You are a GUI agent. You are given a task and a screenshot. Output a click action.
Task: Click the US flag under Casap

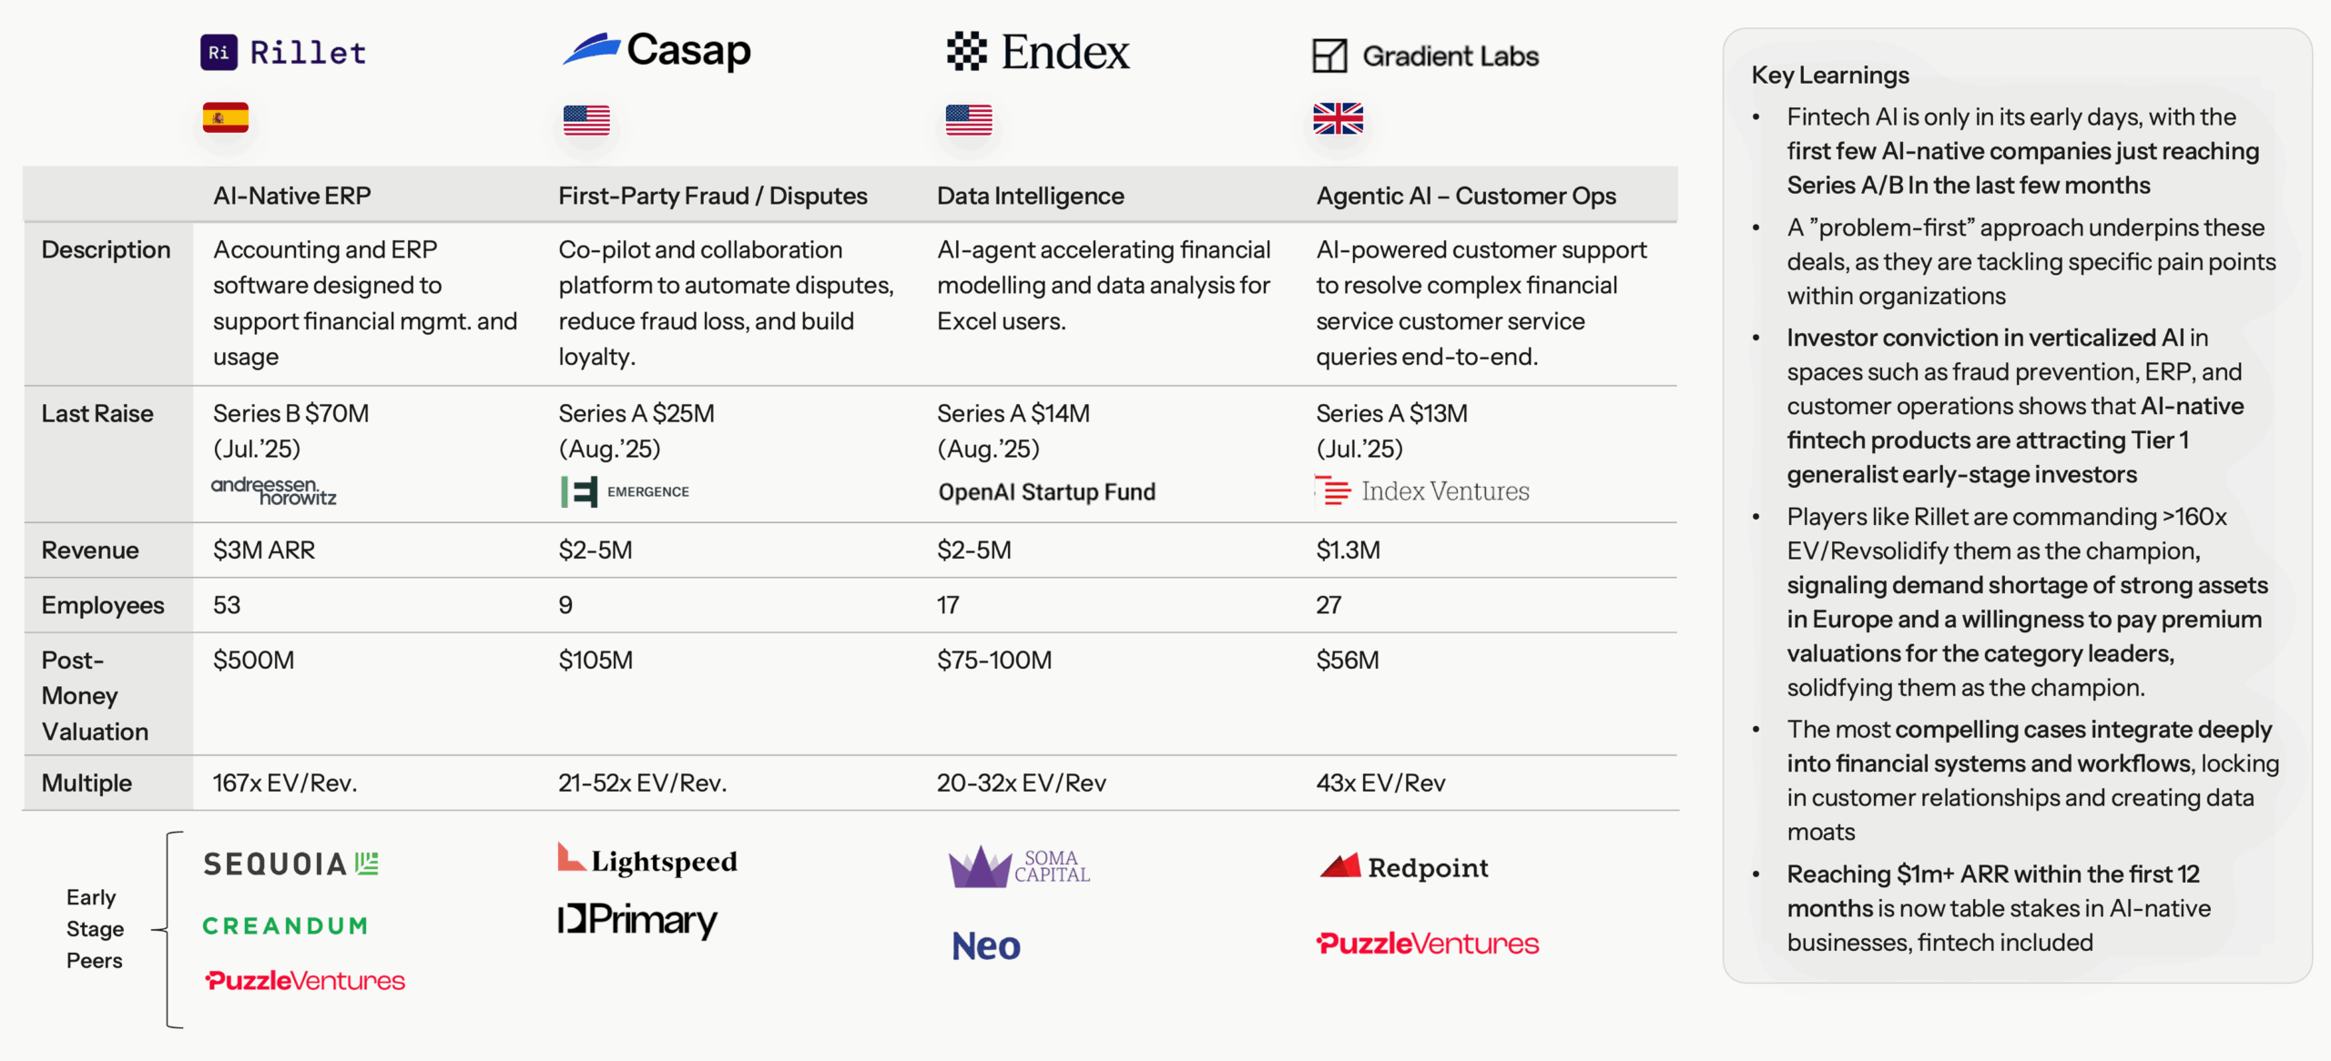[x=586, y=120]
